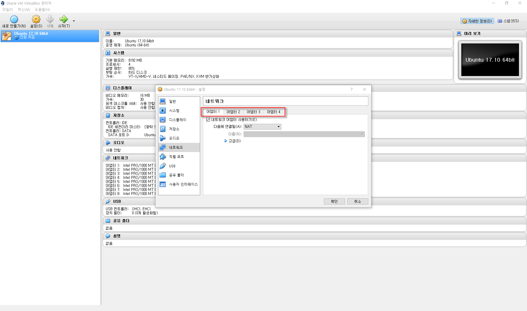Open the 시작 button dropdown arrow
Viewport: 527px width, 311px height.
point(74,21)
